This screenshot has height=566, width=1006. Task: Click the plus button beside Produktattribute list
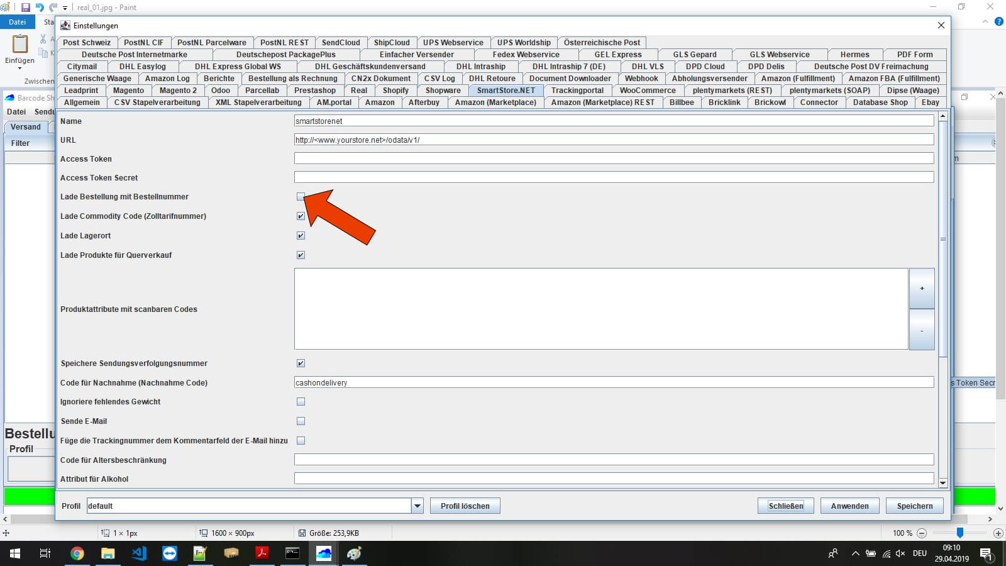click(x=922, y=289)
